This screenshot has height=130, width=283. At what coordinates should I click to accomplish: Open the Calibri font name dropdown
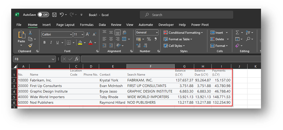point(71,34)
